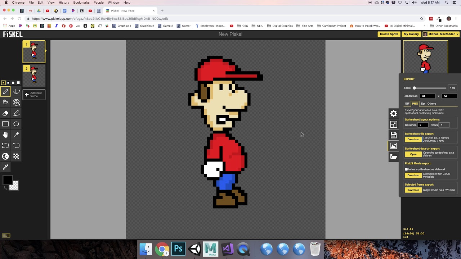Open My Gallery
The height and width of the screenshot is (259, 461).
tap(411, 34)
